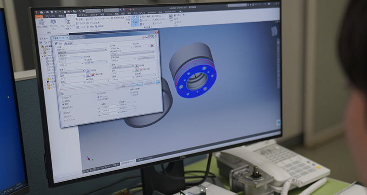Select the Spur Gear ribbon icon
This screenshot has height=195, width=367.
[x=135, y=20]
